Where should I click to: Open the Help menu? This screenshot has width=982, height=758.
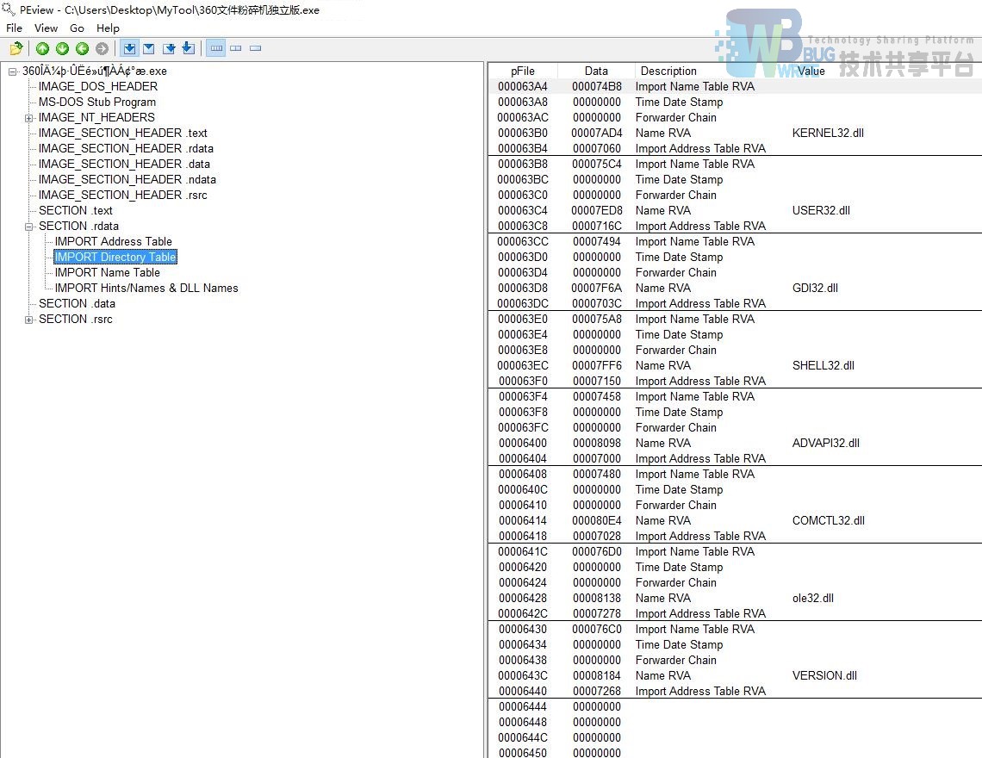tap(108, 28)
